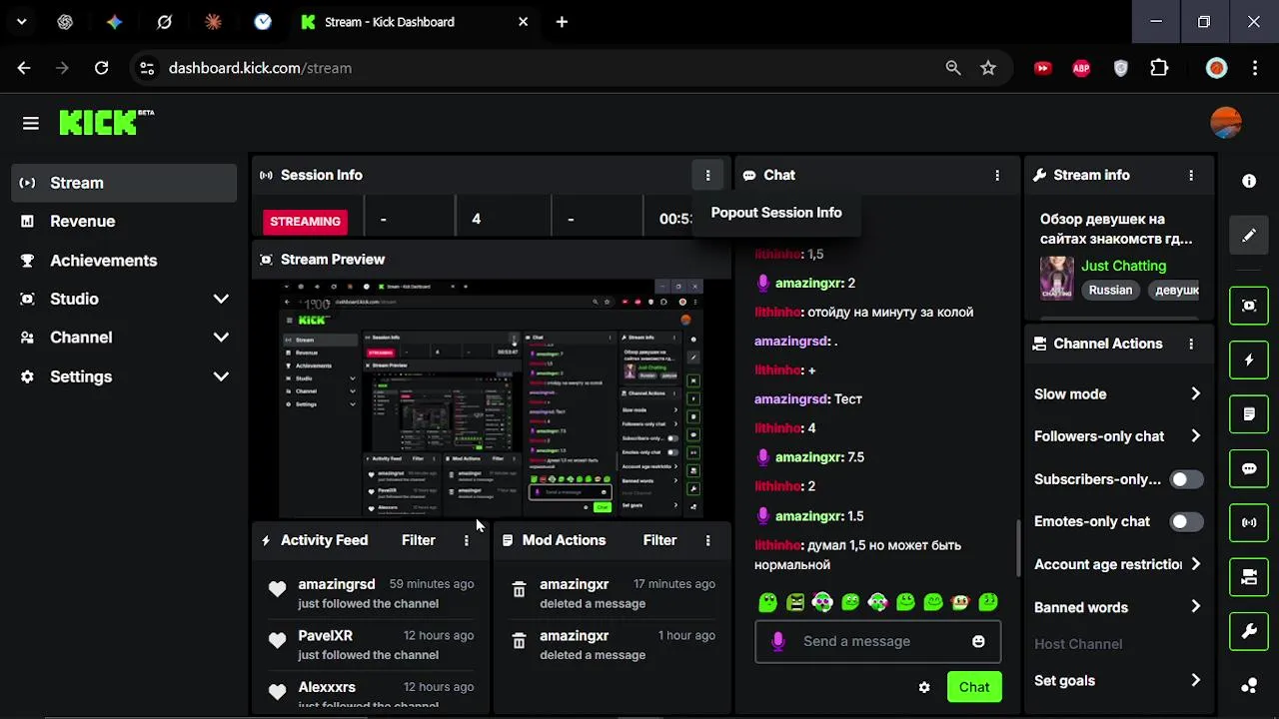Open Banned words settings
Viewport: 1279px width, 719px height.
pyautogui.click(x=1118, y=607)
